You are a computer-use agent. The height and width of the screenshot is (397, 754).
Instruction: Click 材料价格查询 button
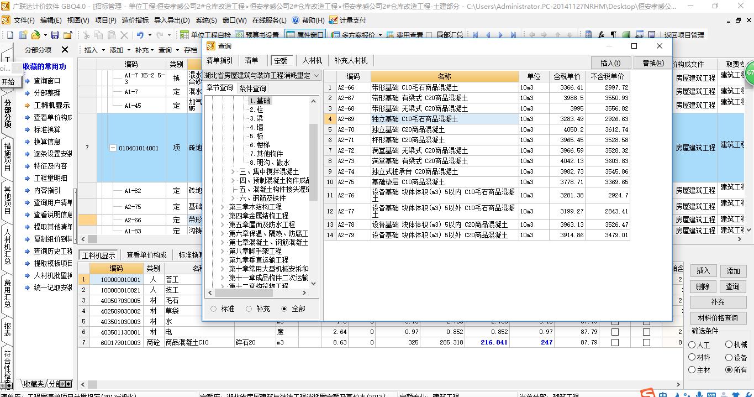(x=718, y=318)
